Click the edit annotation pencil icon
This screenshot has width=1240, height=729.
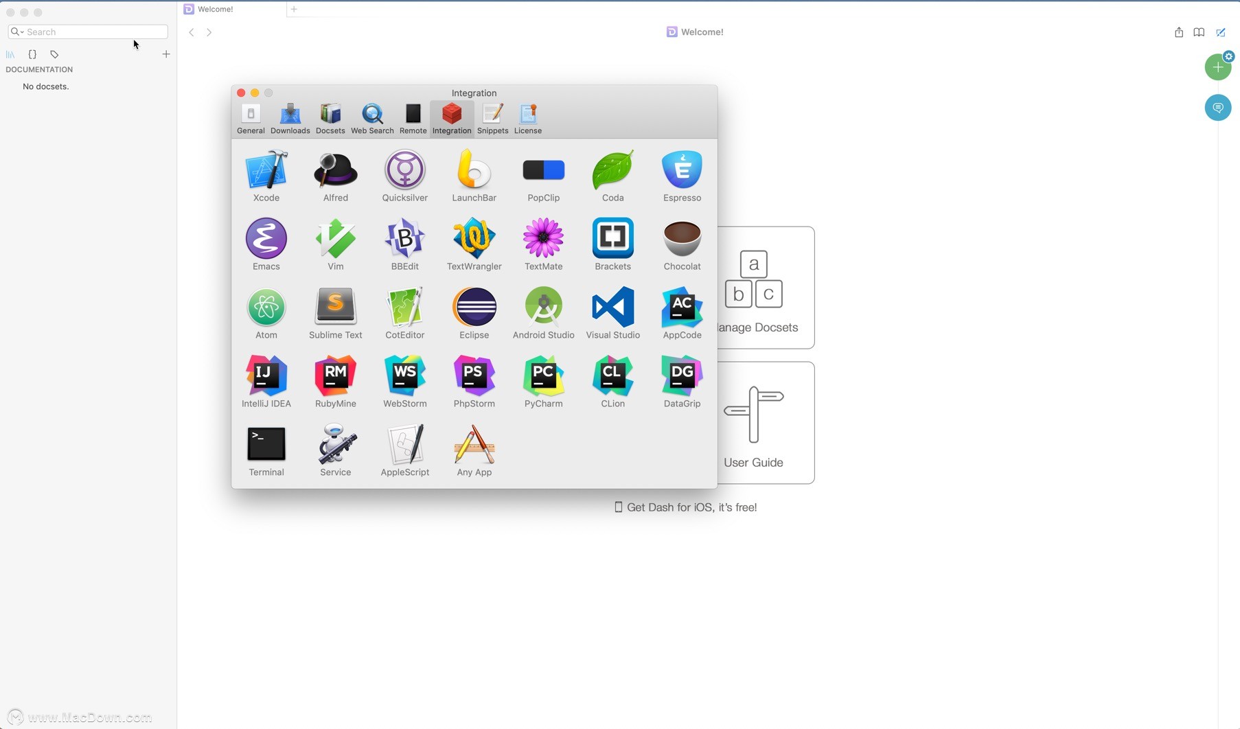point(1221,32)
